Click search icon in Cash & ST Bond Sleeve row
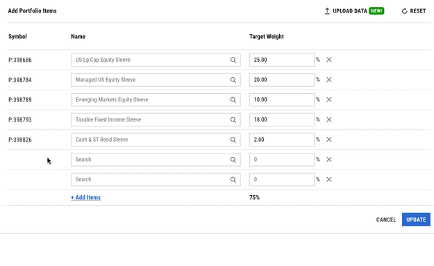This screenshot has width=434, height=266. [233, 140]
